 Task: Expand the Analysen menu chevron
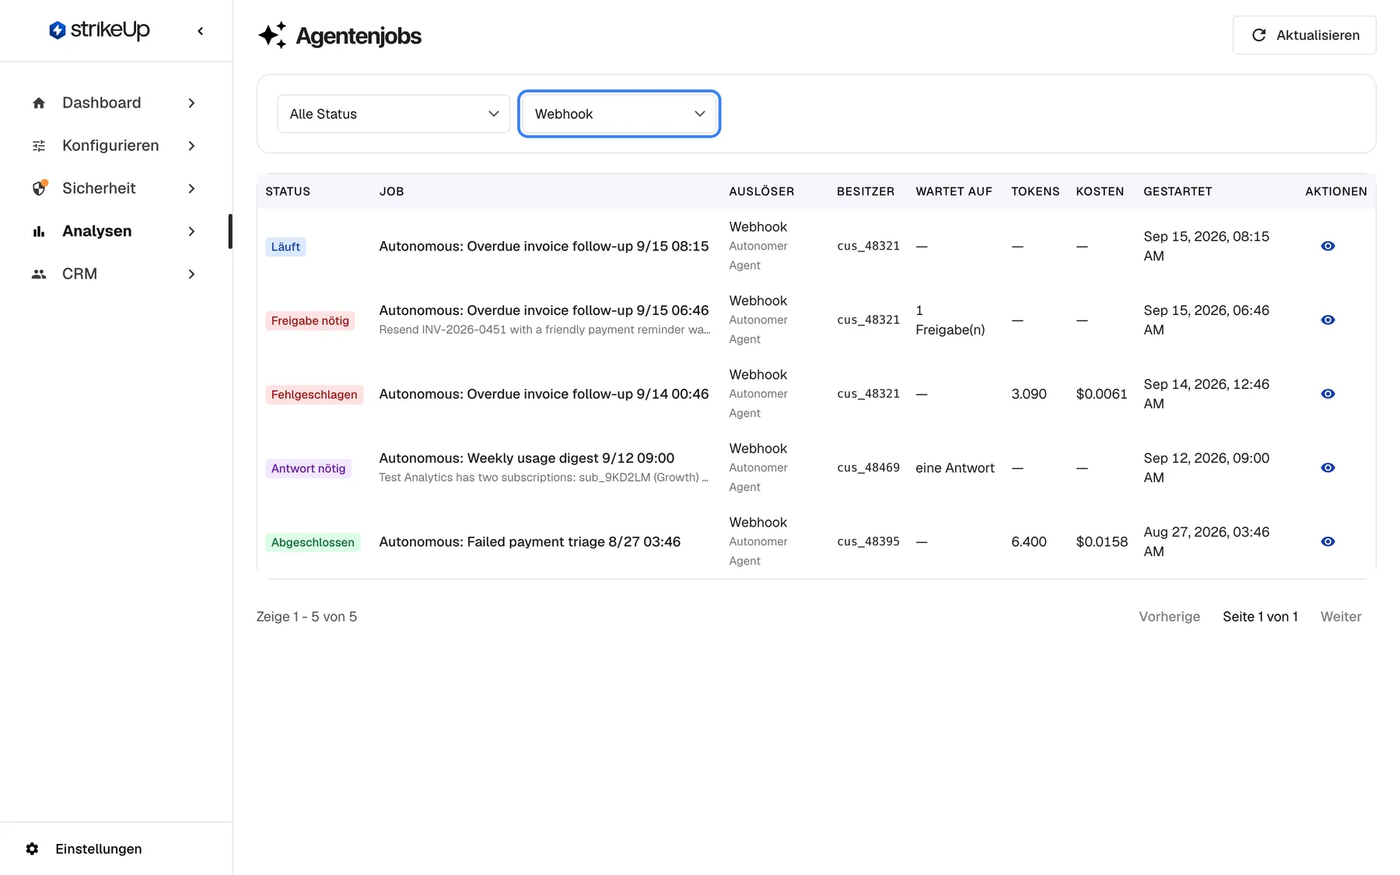pos(191,231)
